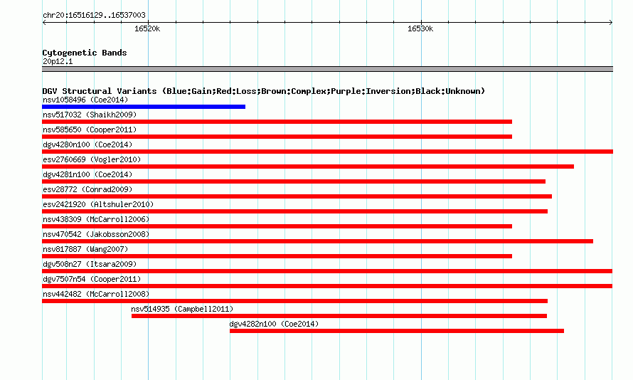Click the left arrow end of the ruler
This screenshot has width=633, height=380.
(x=44, y=22)
